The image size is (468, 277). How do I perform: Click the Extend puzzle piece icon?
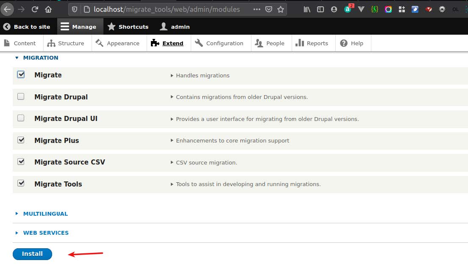pyautogui.click(x=155, y=43)
